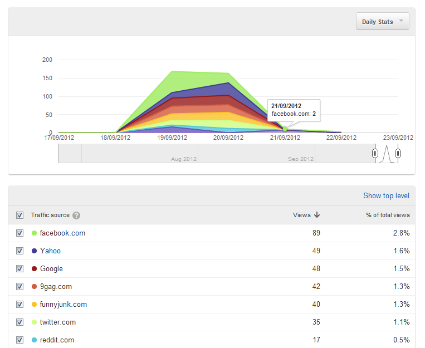Select the left range handle on the timeline

point(375,154)
